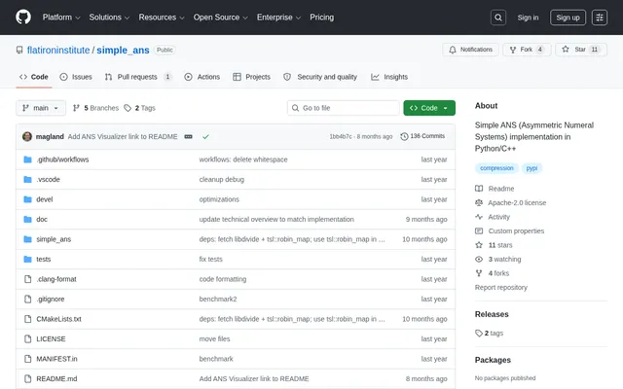This screenshot has width=623, height=389.
Task: Expand the Resources menu
Action: 162,18
